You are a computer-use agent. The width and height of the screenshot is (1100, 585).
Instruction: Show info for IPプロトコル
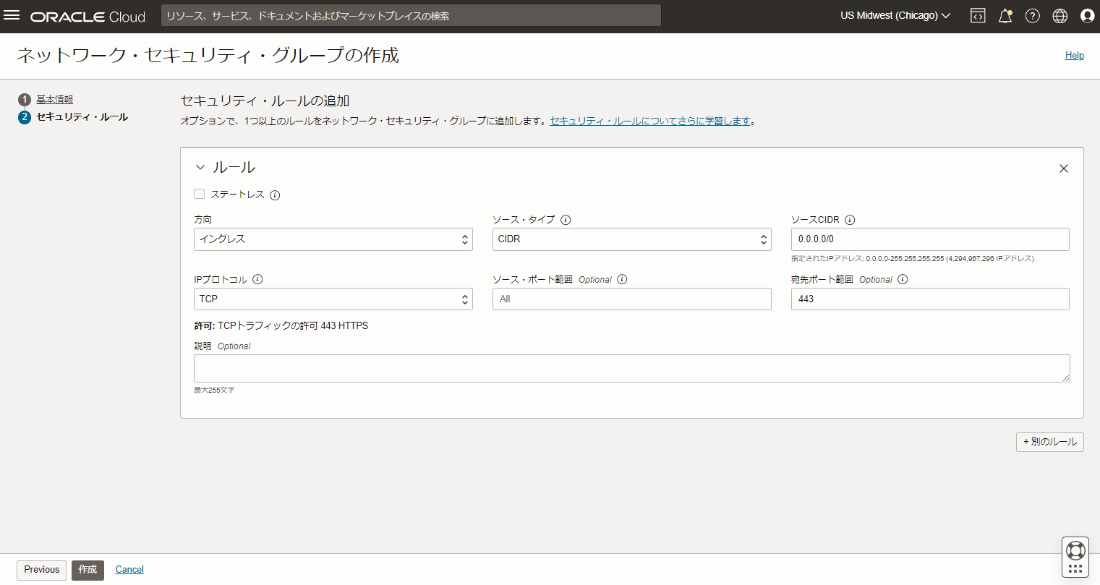tap(257, 280)
